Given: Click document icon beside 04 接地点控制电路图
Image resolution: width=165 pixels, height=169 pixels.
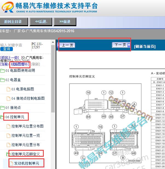Looking at the screenshot, I should (8, 98).
